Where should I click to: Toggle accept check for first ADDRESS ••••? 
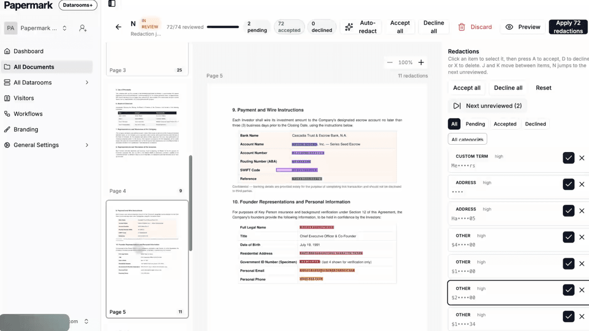click(568, 184)
